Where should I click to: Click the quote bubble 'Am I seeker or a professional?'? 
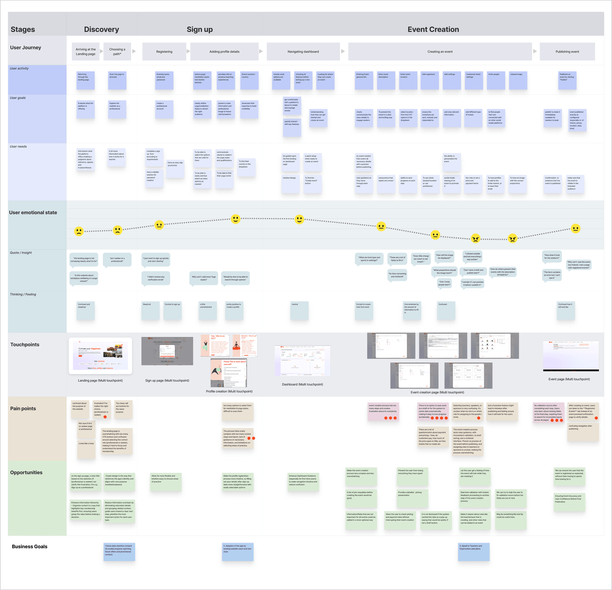pos(117,259)
